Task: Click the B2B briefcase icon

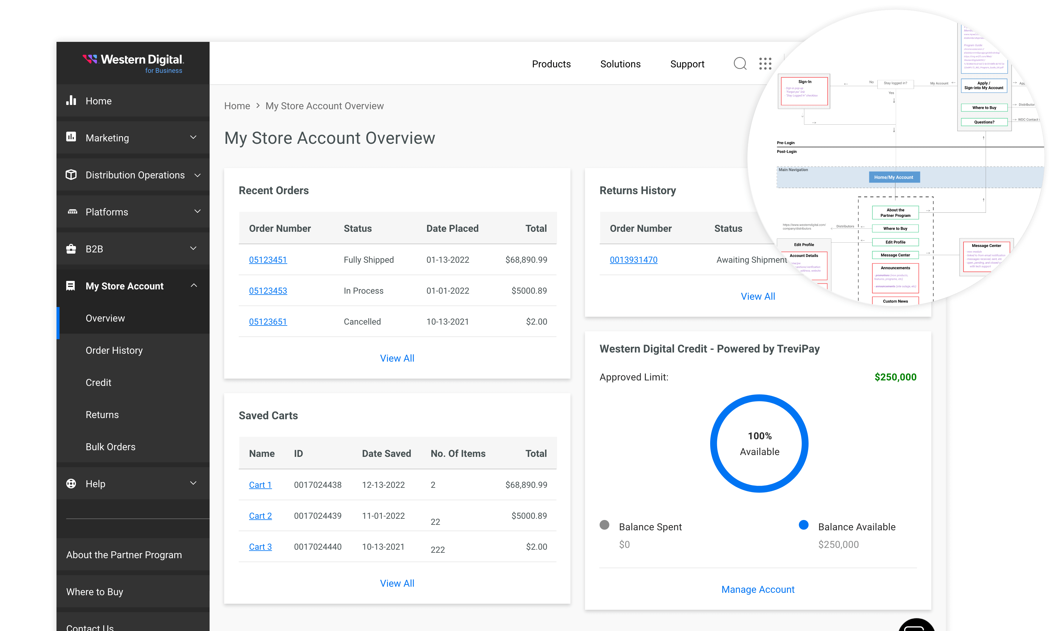Action: click(x=71, y=249)
